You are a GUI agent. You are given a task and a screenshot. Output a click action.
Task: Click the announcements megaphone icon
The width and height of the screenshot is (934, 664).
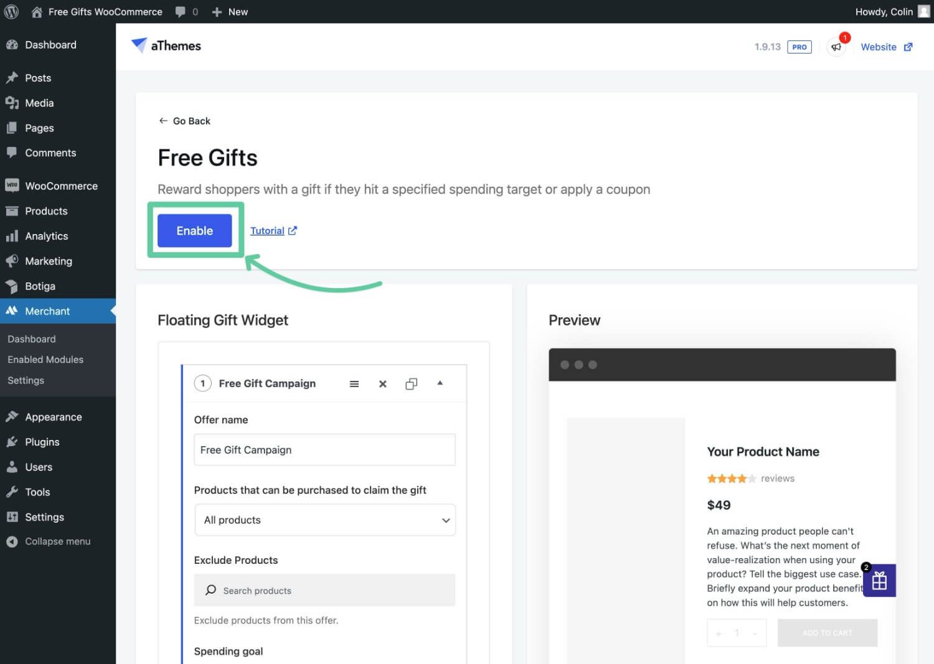tap(836, 47)
